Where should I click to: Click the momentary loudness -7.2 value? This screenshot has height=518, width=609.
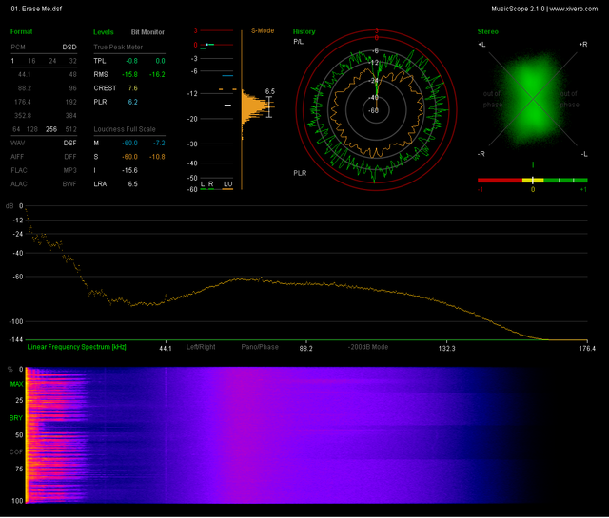coord(159,143)
